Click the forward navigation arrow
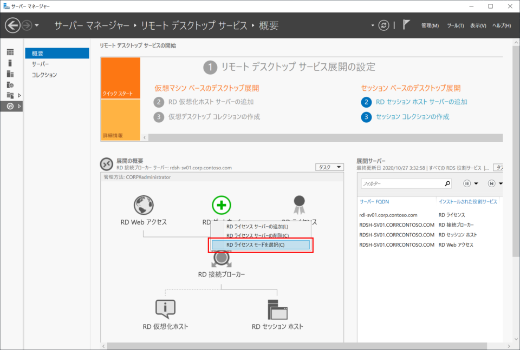Image resolution: width=520 pixels, height=350 pixels. (x=27, y=25)
